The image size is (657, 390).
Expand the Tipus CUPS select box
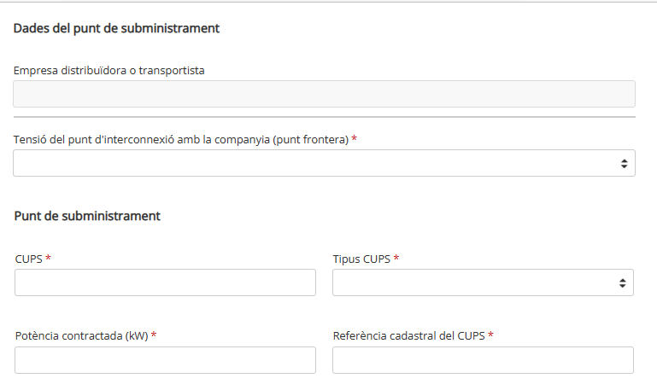tap(483, 282)
